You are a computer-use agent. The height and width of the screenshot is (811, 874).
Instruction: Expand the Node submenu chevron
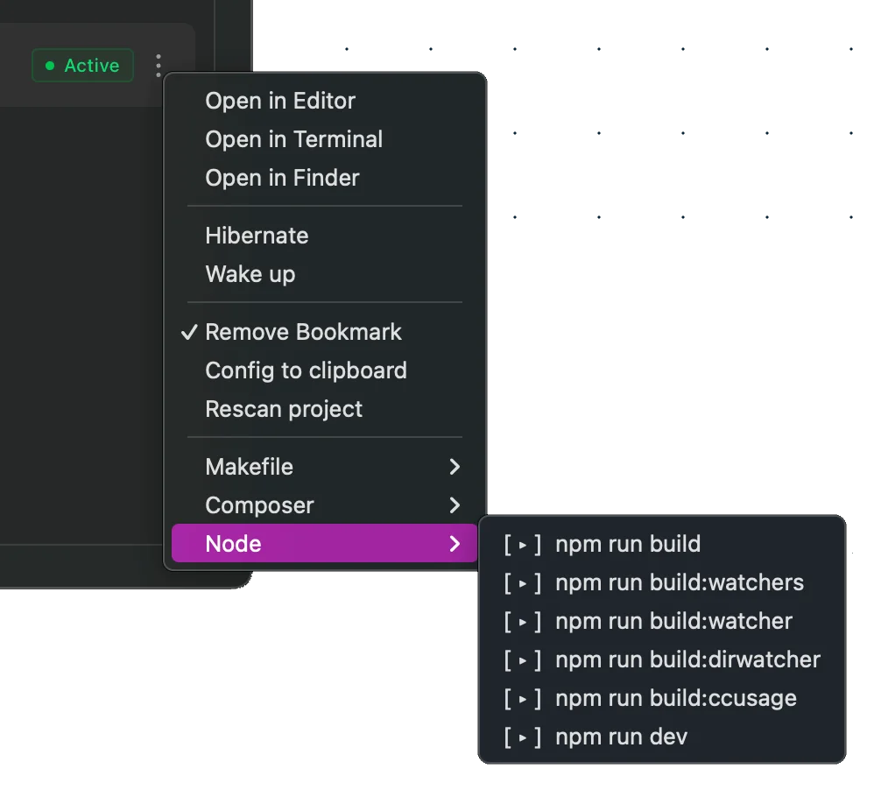(x=455, y=544)
